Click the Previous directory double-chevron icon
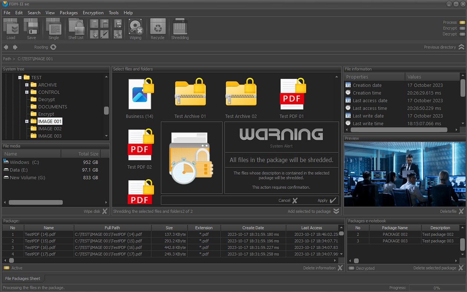Screen dimensions: 467x292 click(x=461, y=47)
